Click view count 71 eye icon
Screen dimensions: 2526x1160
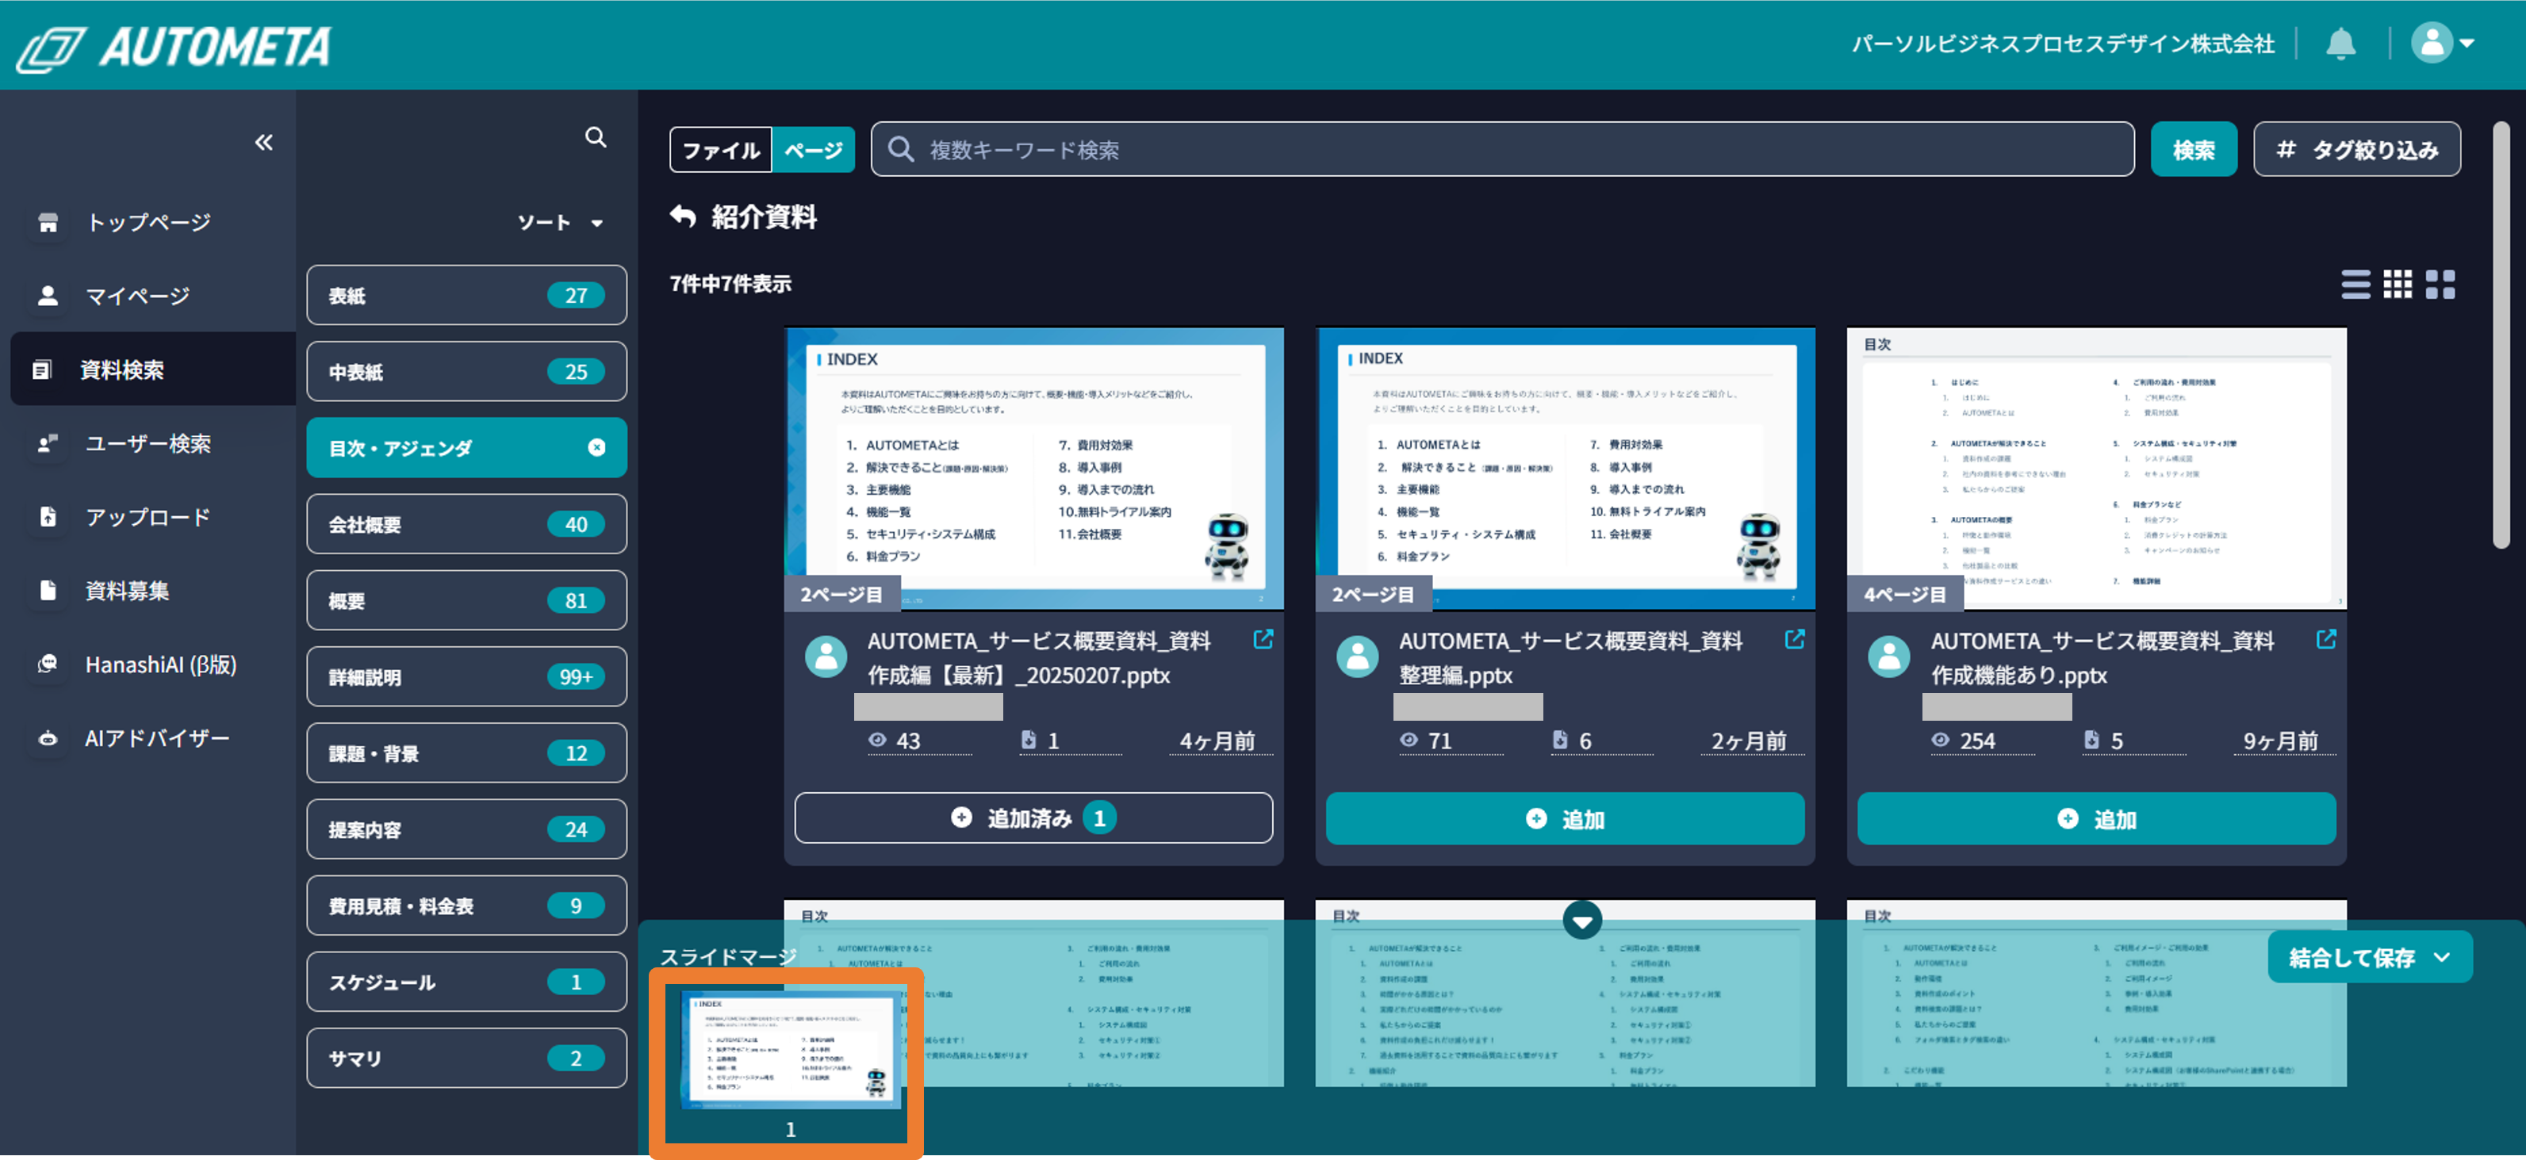click(1409, 741)
